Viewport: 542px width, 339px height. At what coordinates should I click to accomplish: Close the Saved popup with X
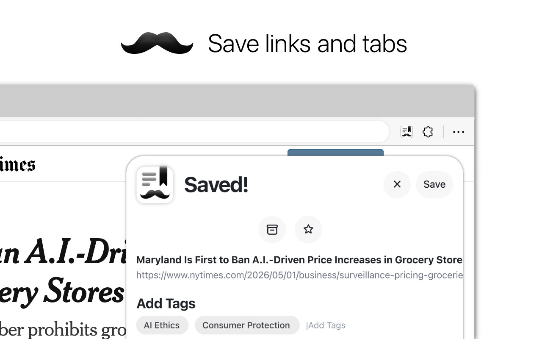click(397, 184)
